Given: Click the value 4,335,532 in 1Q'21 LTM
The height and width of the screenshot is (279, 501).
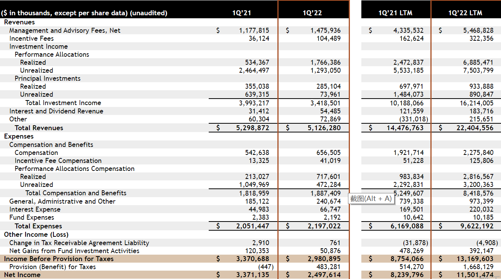Looking at the screenshot, I should pyautogui.click(x=408, y=30).
